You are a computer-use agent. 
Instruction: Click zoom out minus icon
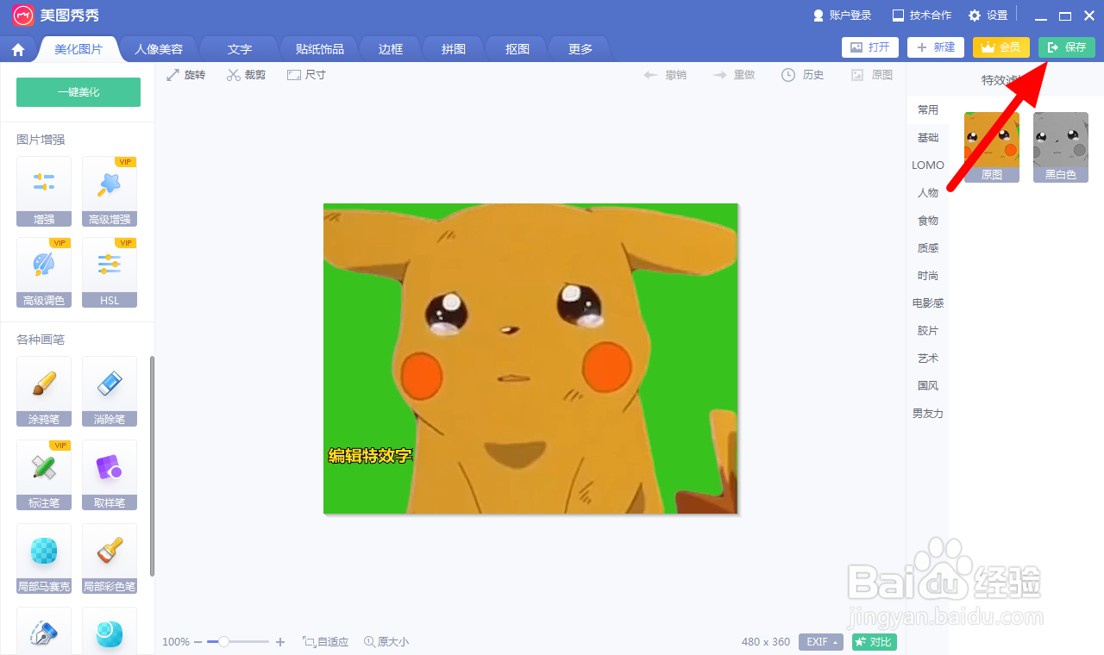point(198,642)
